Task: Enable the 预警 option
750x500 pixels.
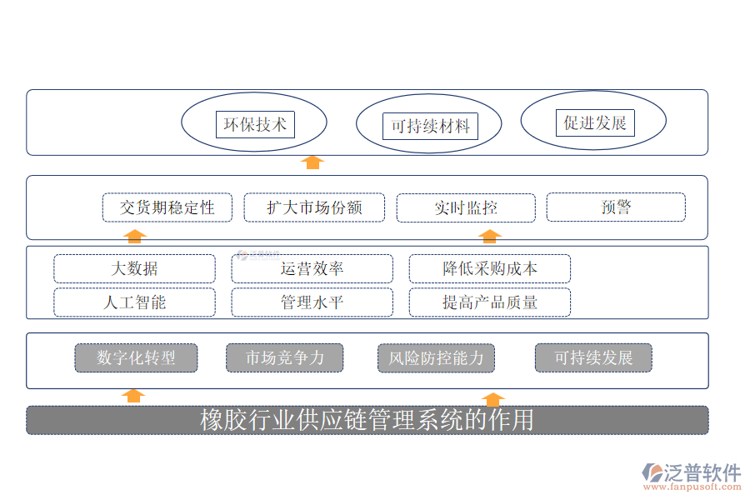Action: click(615, 205)
